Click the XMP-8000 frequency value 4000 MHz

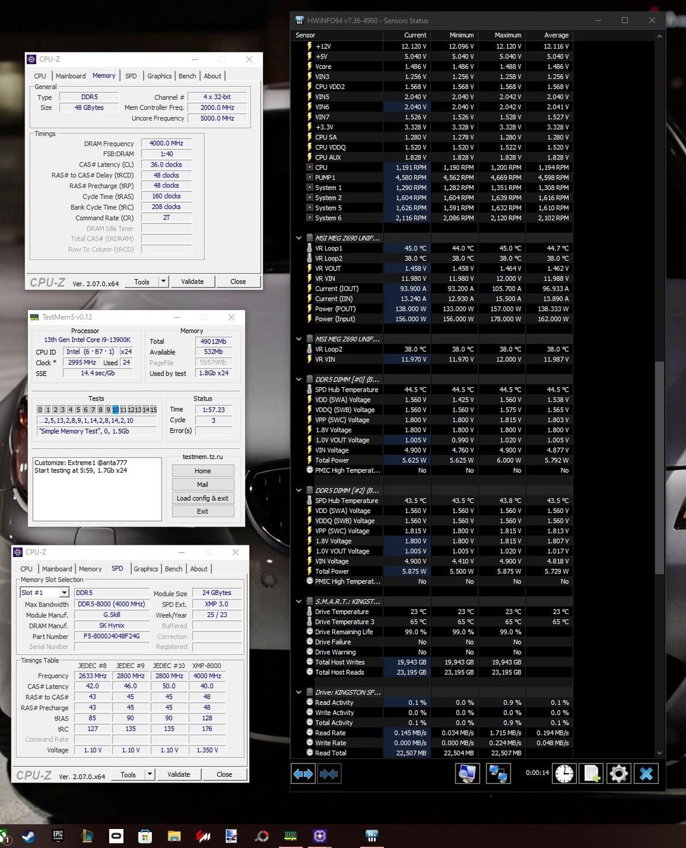(x=207, y=676)
